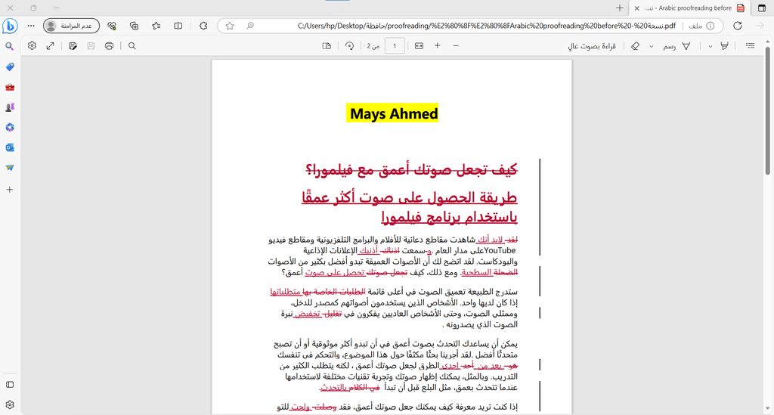This screenshot has width=774, height=415.
Task: Focus the address bar with the PDF path
Action: pyautogui.click(x=486, y=26)
